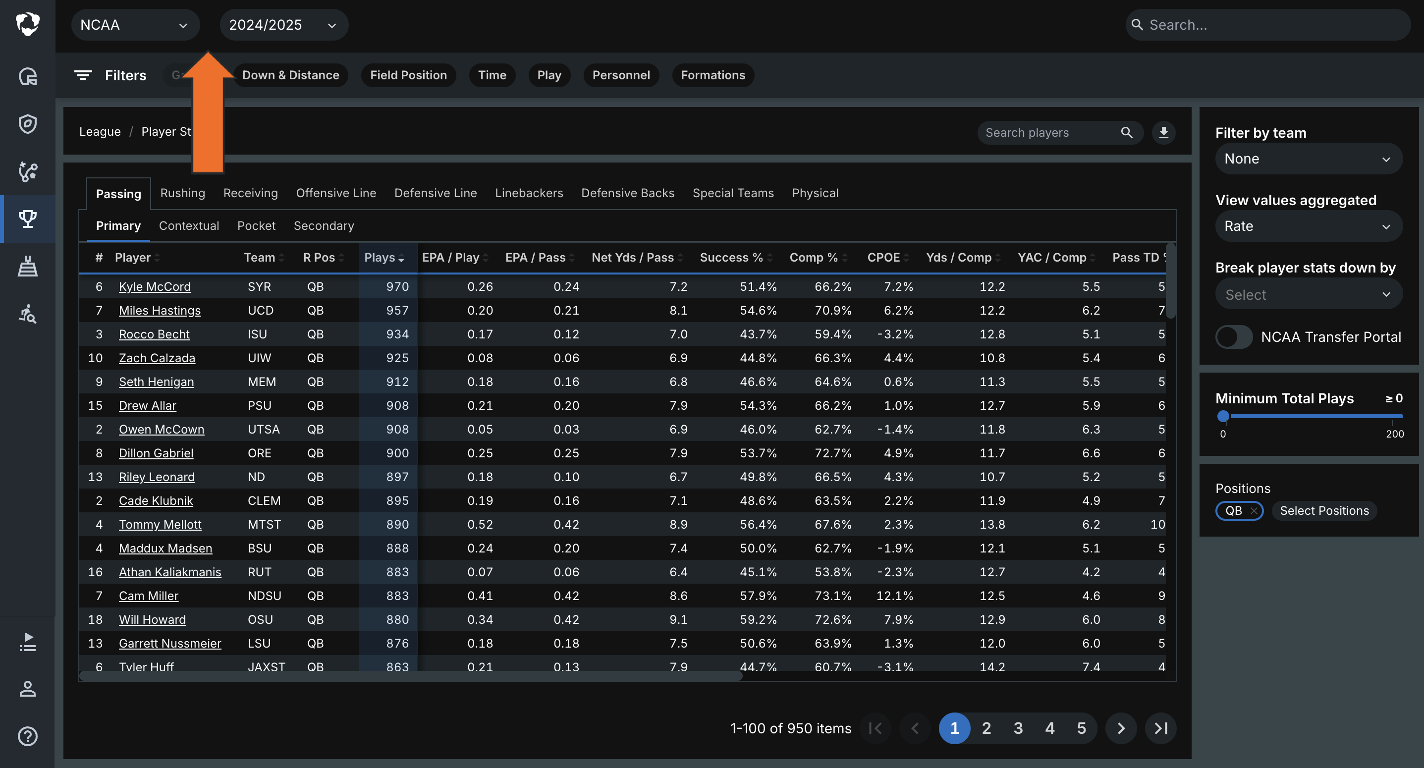Toggle NCAA Transfer Portal switch
The image size is (1424, 768).
click(1233, 337)
